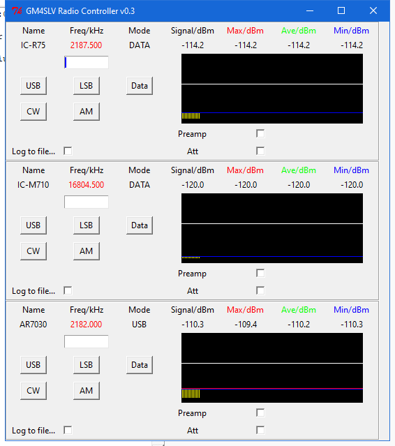Click the IC-M710 frequency input box
This screenshot has width=395, height=446.
point(87,202)
